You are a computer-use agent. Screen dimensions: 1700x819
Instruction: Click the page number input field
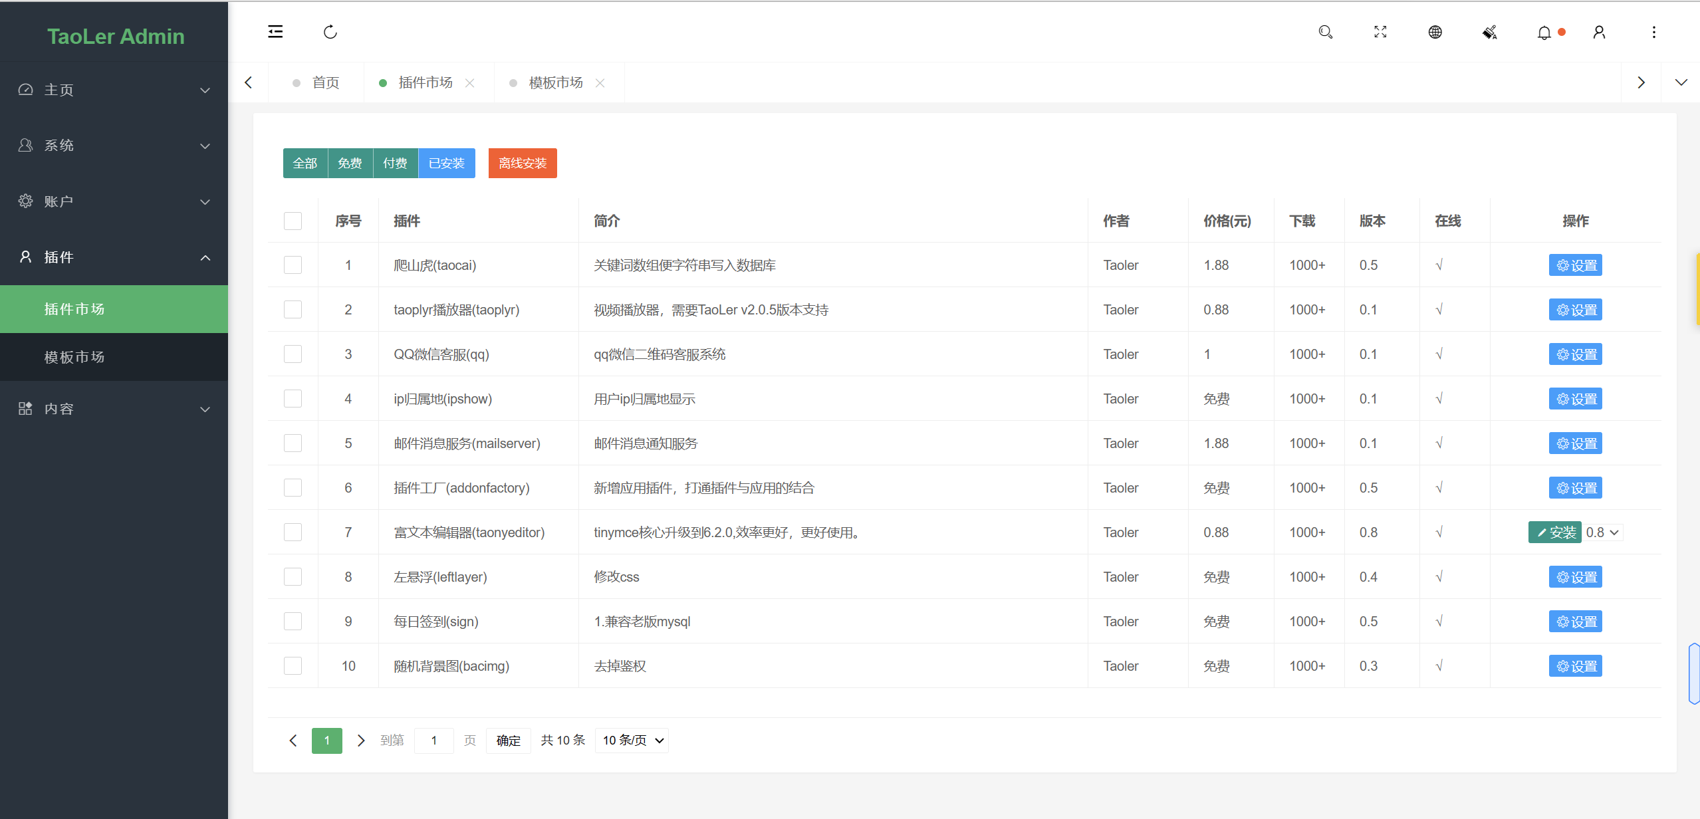coord(434,740)
